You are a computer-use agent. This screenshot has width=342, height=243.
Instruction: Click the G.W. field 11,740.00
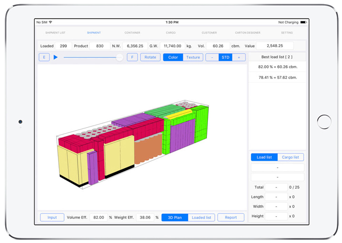[173, 46]
